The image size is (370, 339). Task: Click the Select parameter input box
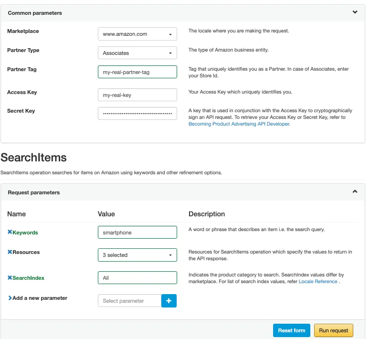point(130,301)
